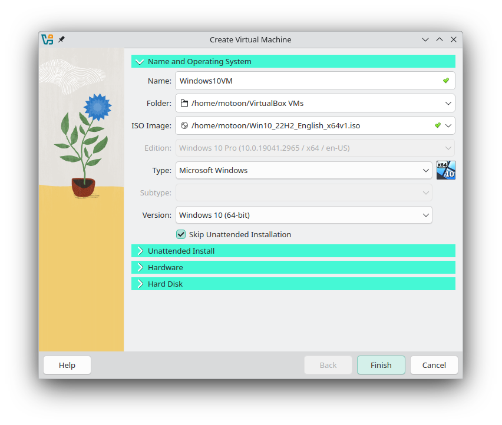Viewport: 502px width, 425px height.
Task: Click the green checkmark in ISO Image field
Action: [438, 125]
